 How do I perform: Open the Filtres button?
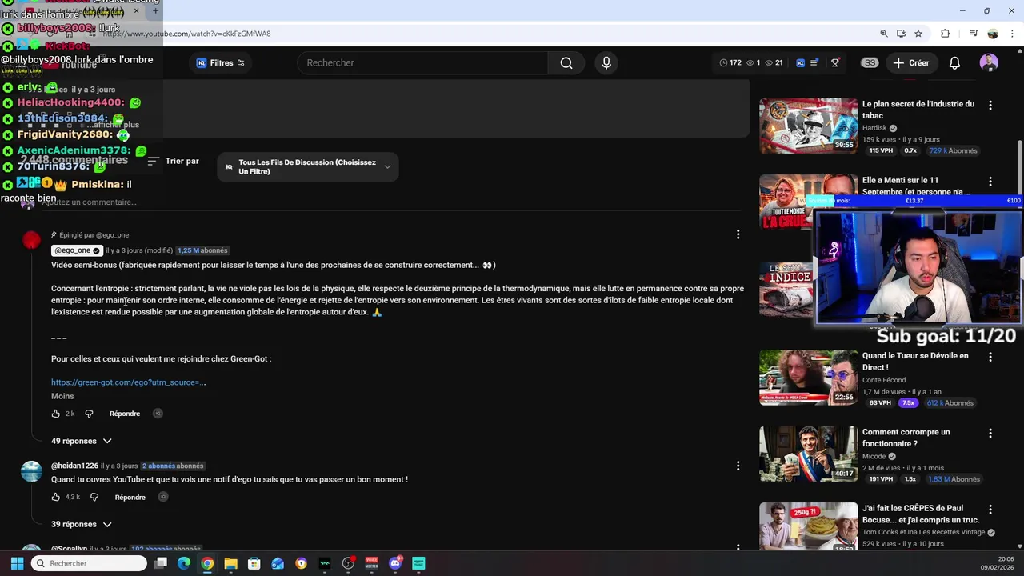tap(221, 63)
